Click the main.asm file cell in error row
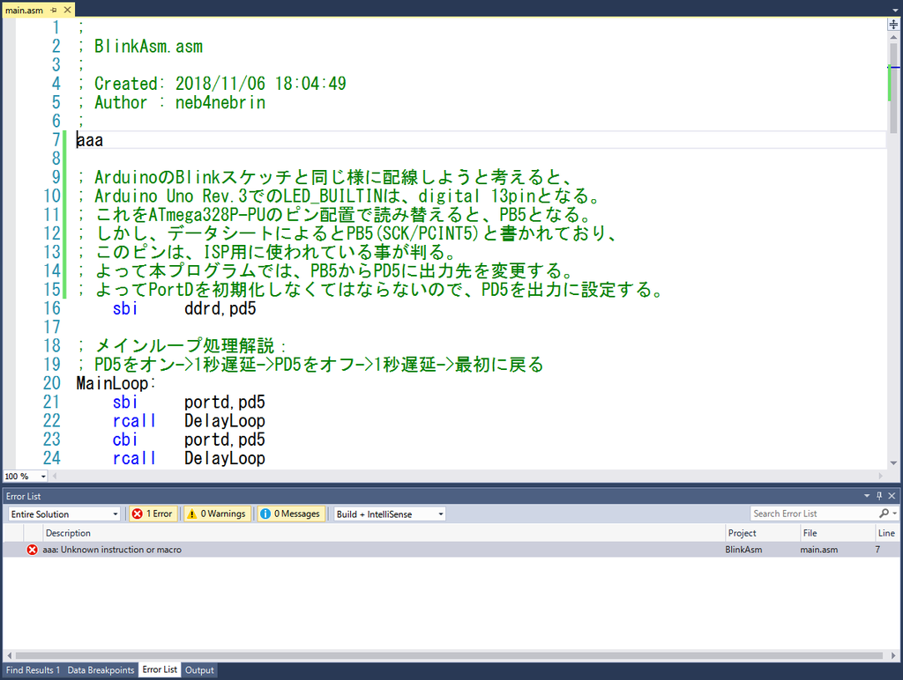The height and width of the screenshot is (680, 903). coord(819,550)
